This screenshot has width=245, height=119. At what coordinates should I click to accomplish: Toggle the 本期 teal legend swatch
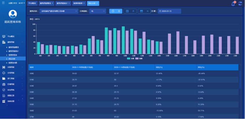click(129, 59)
